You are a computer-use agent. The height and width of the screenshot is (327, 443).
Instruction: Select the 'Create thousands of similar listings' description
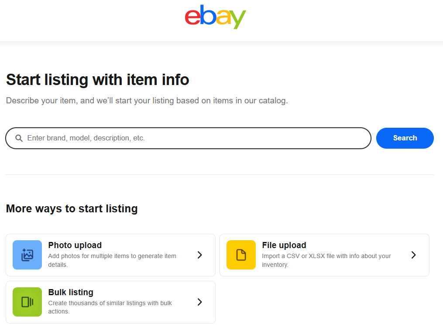pyautogui.click(x=110, y=307)
